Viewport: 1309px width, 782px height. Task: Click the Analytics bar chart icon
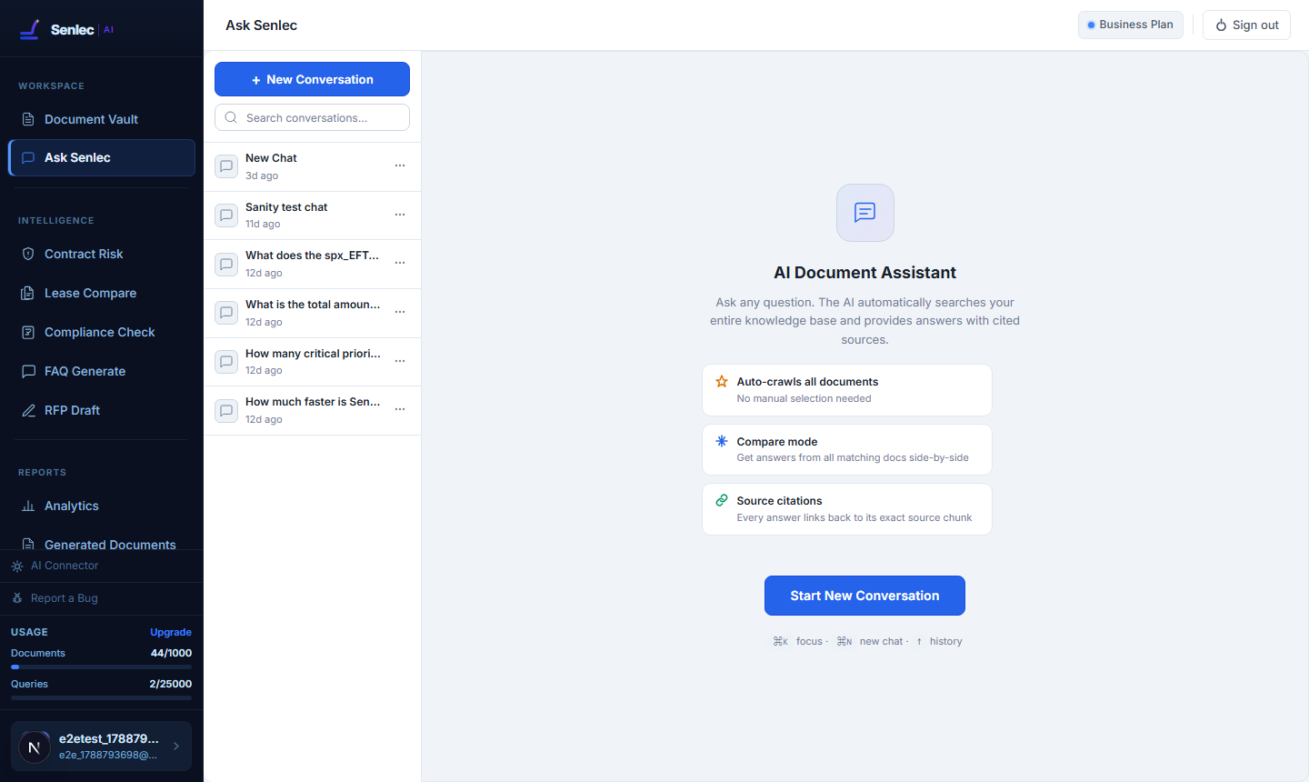[x=28, y=506]
